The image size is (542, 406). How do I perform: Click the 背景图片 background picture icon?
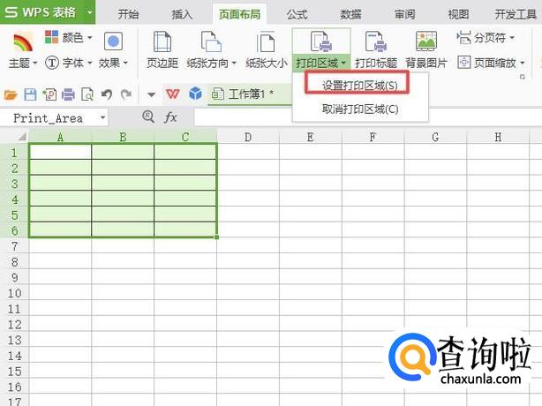(426, 43)
